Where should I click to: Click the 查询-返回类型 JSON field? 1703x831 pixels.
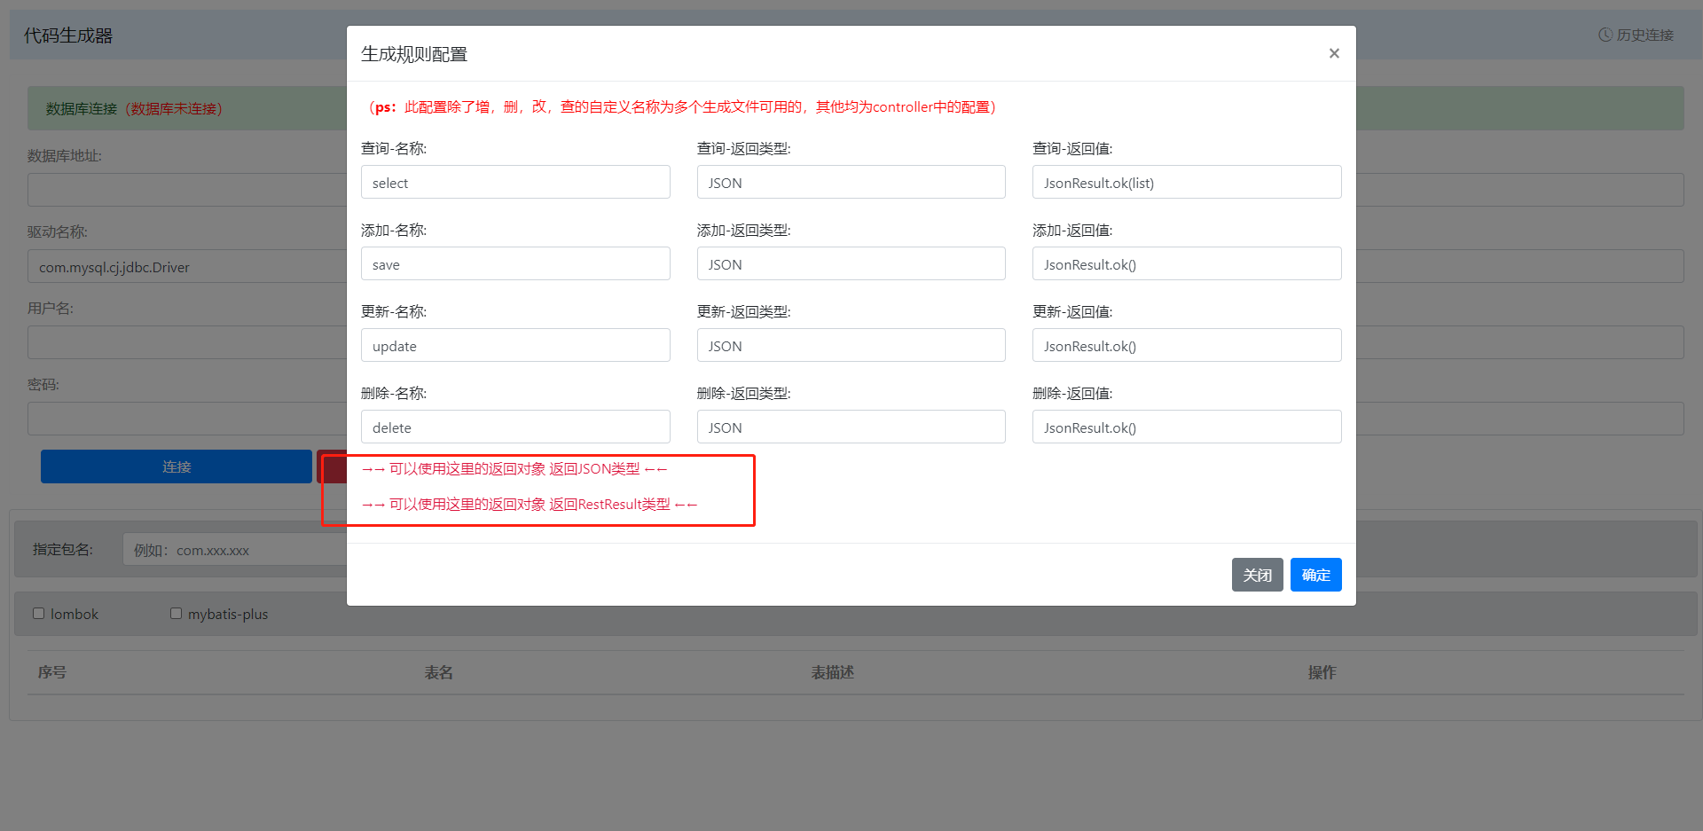point(851,182)
